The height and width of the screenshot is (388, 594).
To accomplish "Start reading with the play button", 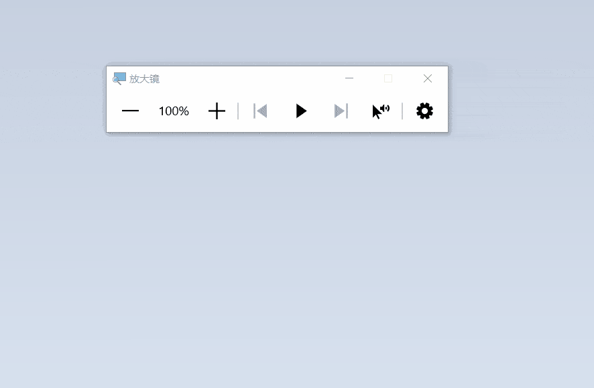I will point(301,111).
